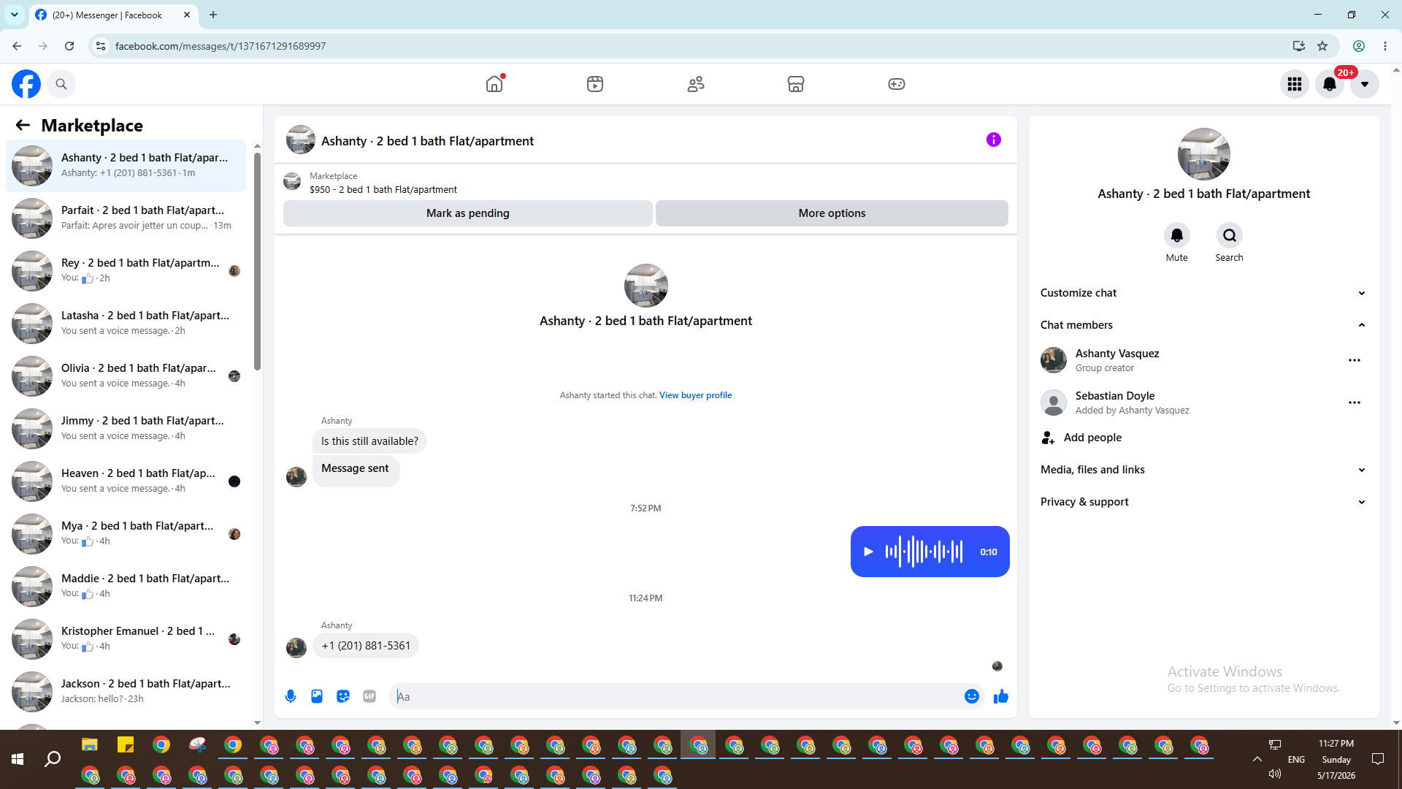Open the Facebook logo home link

[x=26, y=84]
